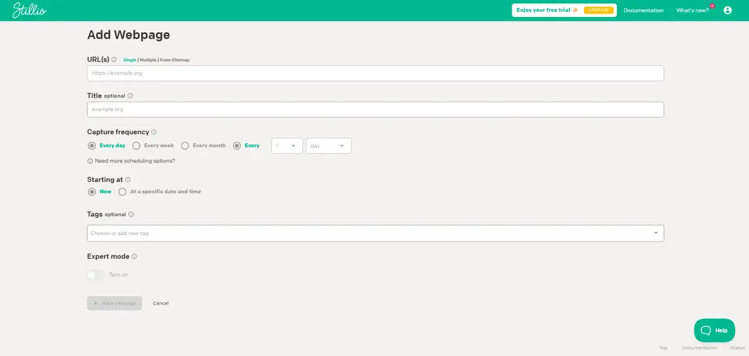Screen dimensions: 749x356
Task: Open the user account profile icon
Action: point(727,11)
